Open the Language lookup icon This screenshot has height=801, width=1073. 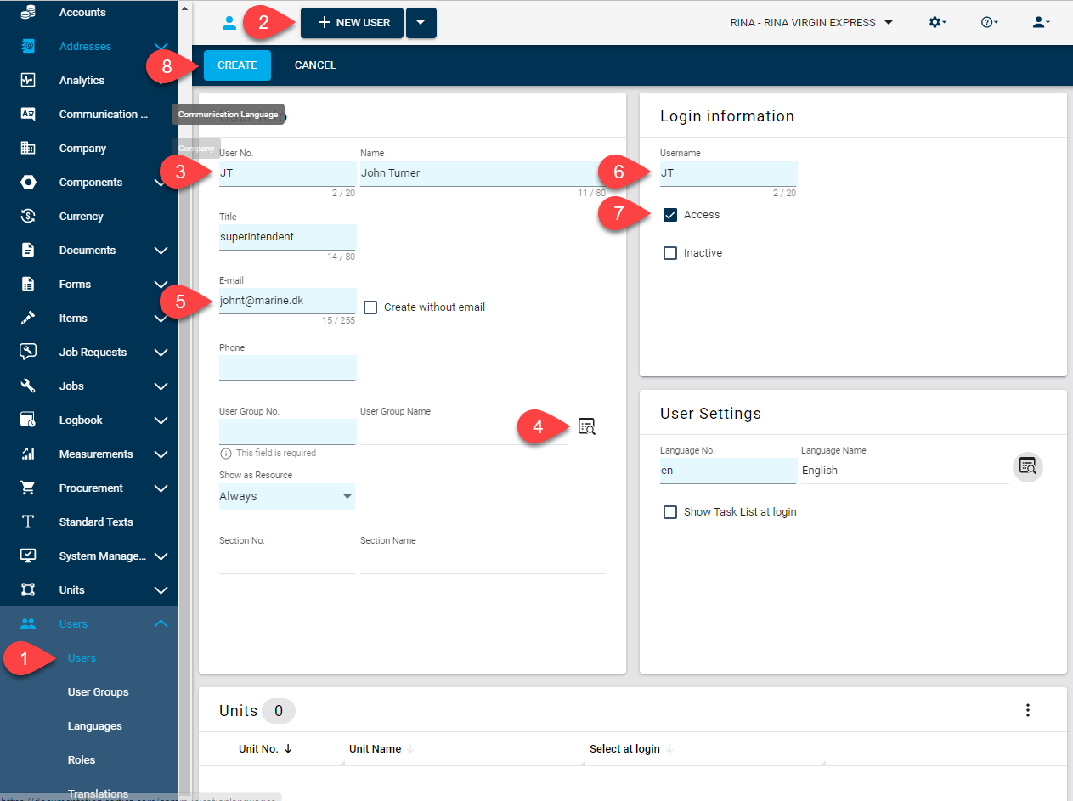coord(1028,466)
